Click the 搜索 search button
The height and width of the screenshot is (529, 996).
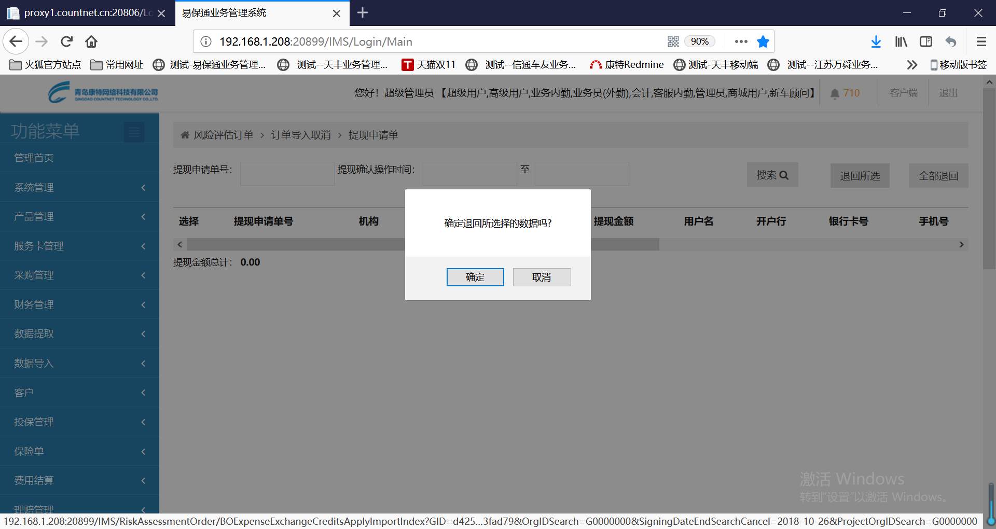pyautogui.click(x=772, y=175)
